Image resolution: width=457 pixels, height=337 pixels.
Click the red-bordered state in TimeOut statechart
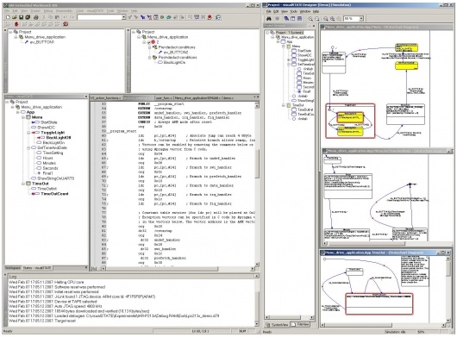(x=379, y=304)
